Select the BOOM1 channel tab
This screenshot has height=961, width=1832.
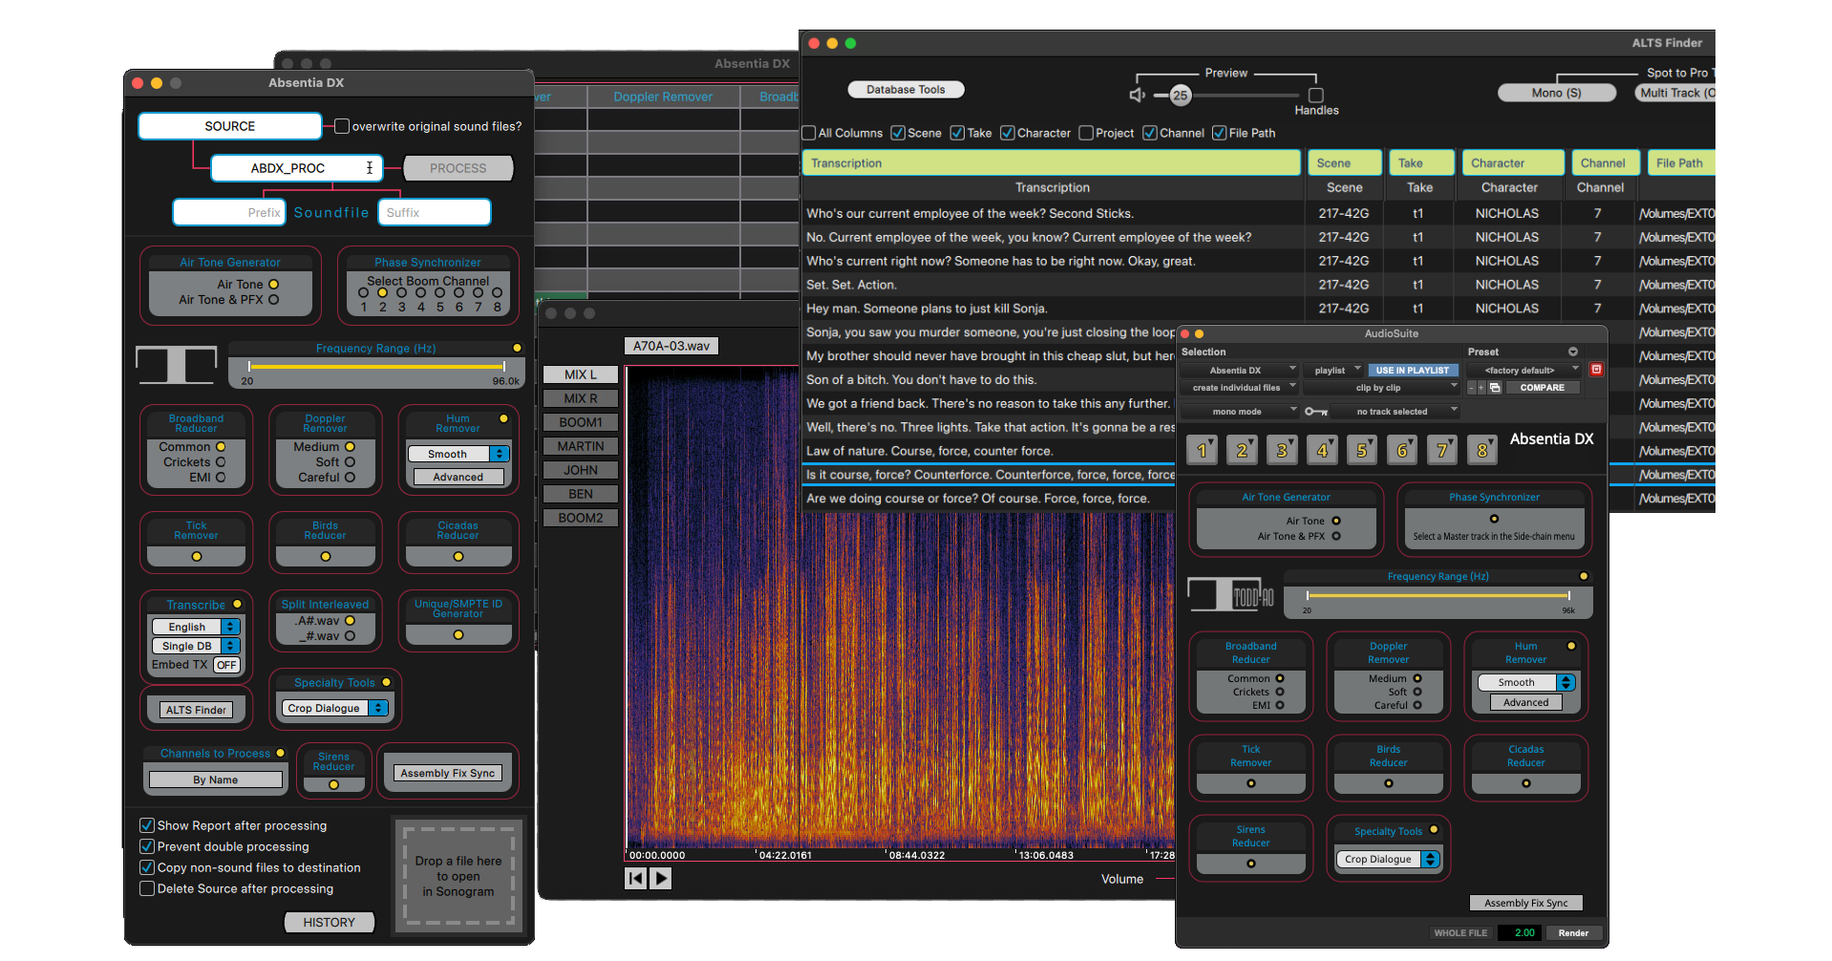[581, 422]
